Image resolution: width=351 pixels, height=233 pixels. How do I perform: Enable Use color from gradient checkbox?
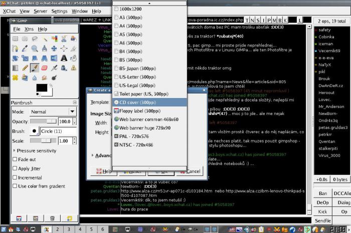[15, 186]
